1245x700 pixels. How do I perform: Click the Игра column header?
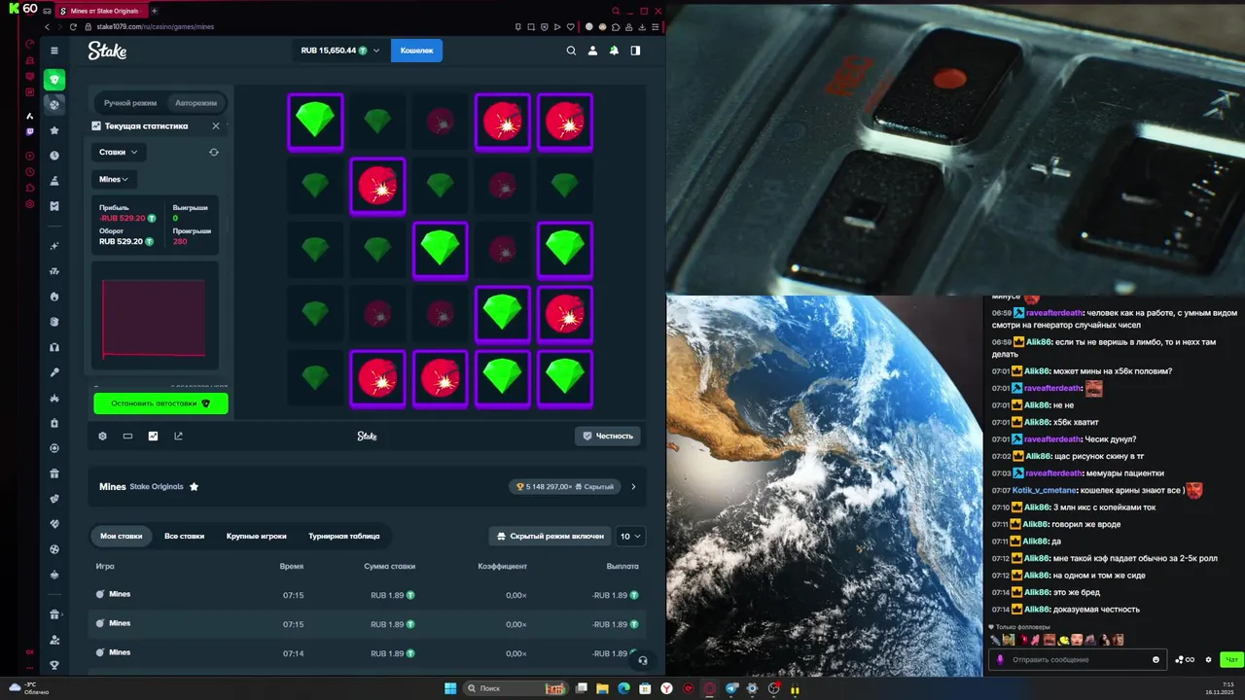point(105,566)
